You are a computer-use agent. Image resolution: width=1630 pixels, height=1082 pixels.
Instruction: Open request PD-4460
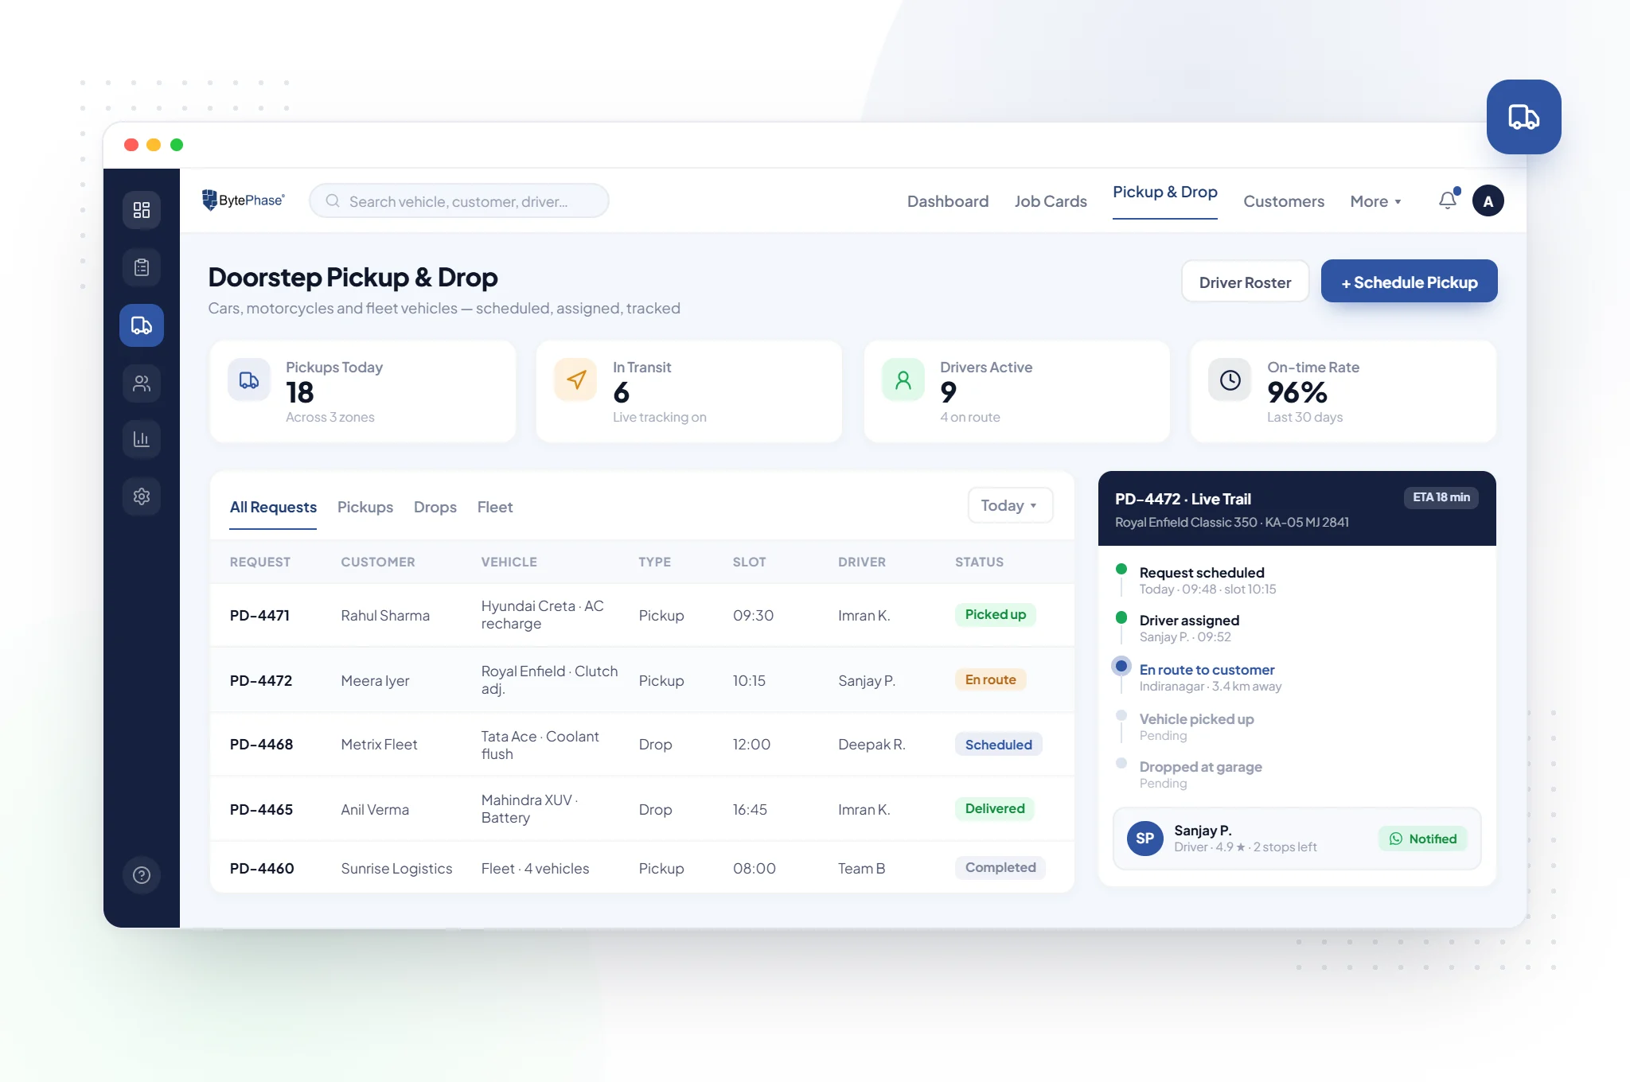click(x=262, y=868)
